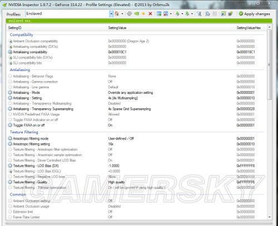The height and width of the screenshot is (226, 278).
Task: Delete the profile with the red X icon
Action: pos(150,14)
